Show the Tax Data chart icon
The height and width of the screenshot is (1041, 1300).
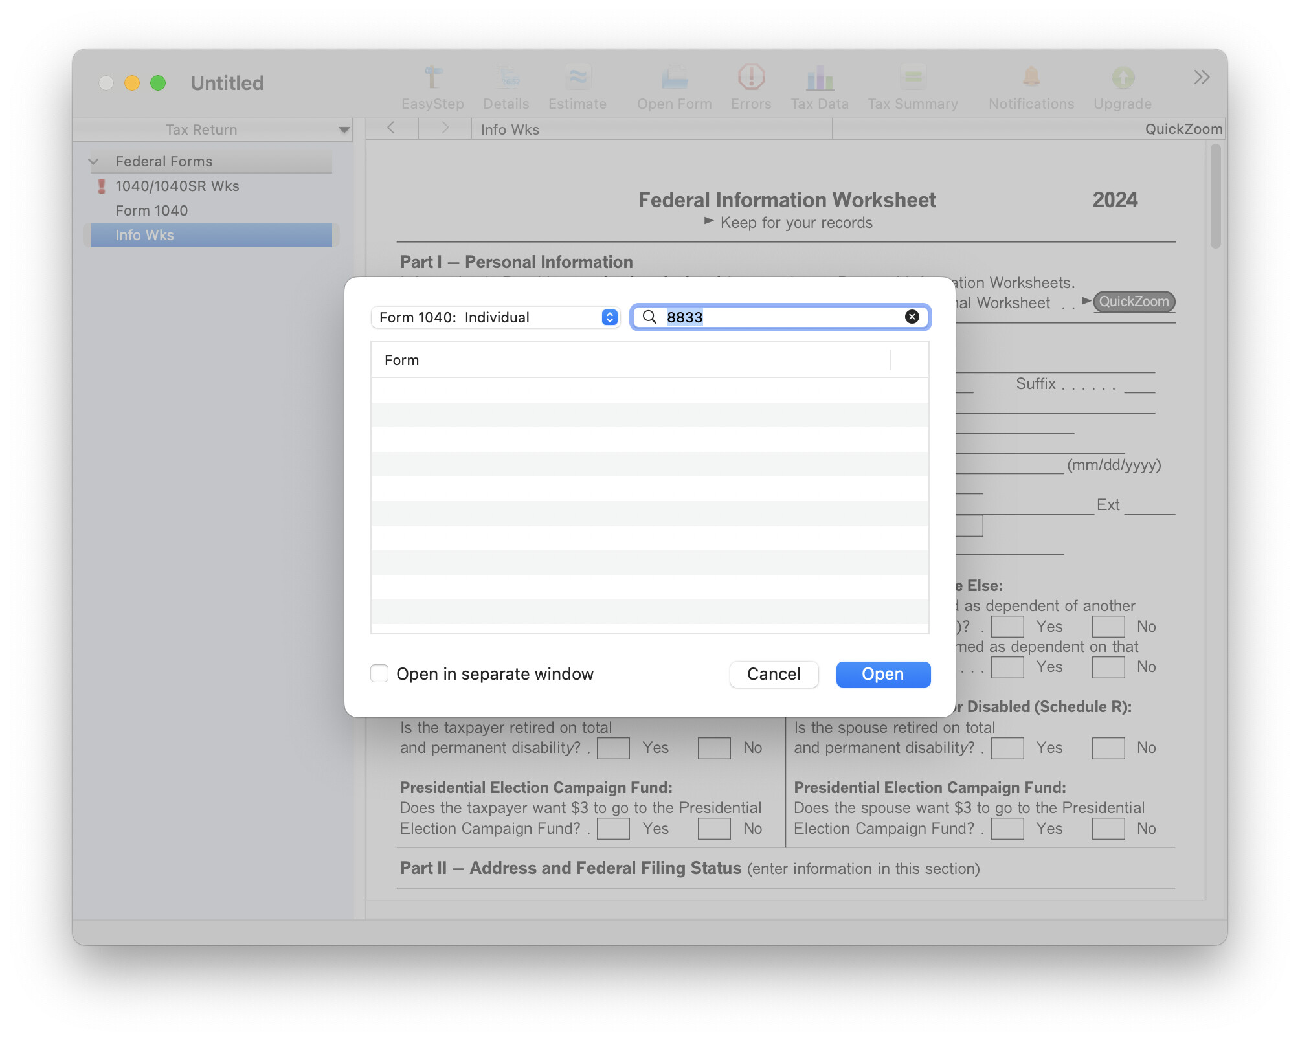[820, 78]
